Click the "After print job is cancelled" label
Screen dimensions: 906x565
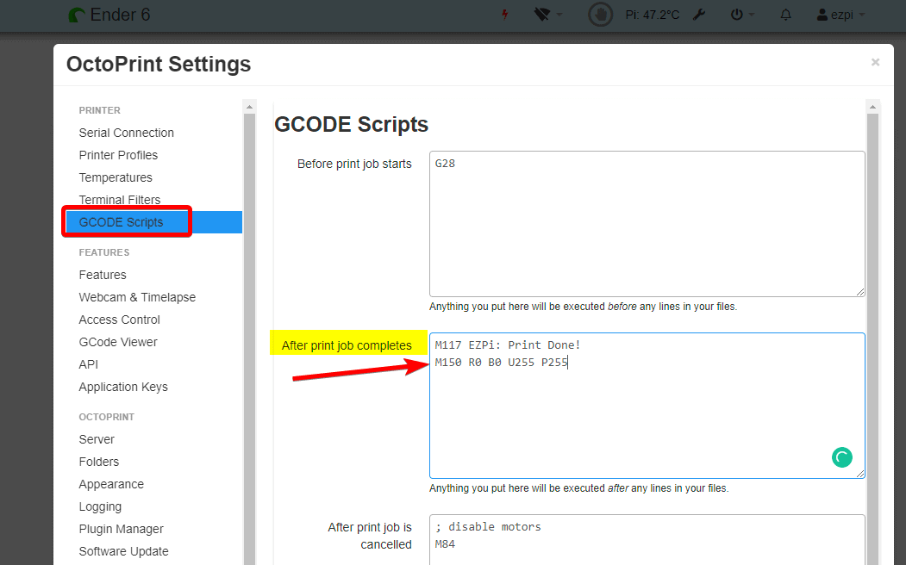pyautogui.click(x=370, y=536)
